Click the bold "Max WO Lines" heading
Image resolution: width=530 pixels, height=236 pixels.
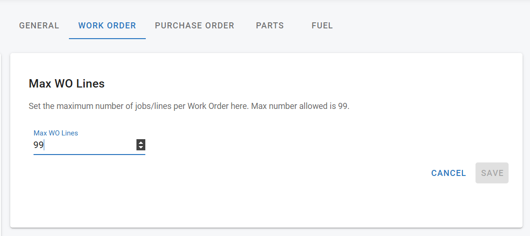pyautogui.click(x=67, y=84)
